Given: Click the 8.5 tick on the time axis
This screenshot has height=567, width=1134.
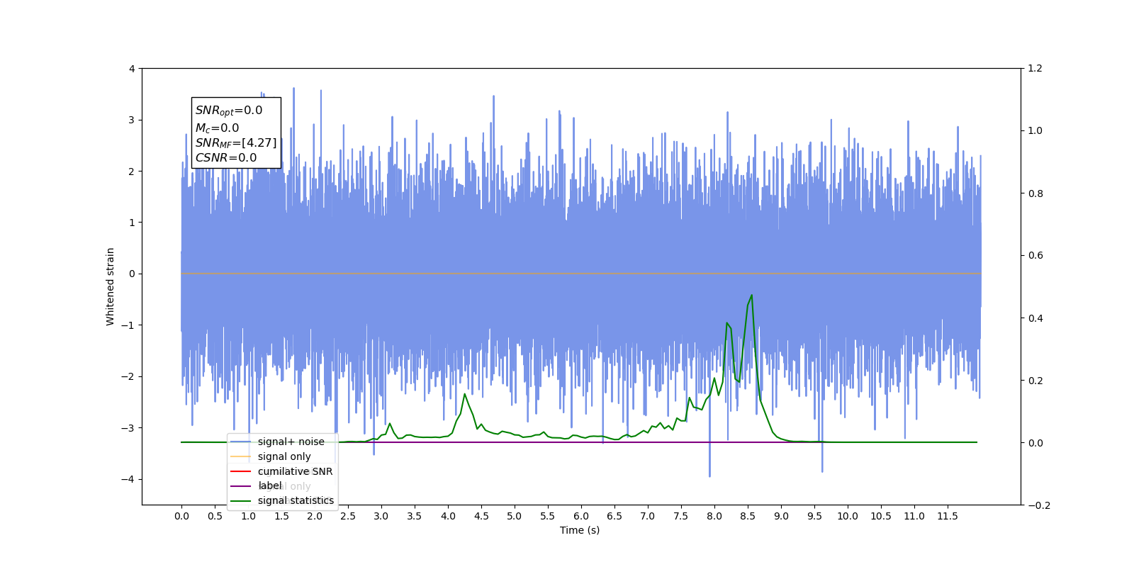Looking at the screenshot, I should pos(748,516).
